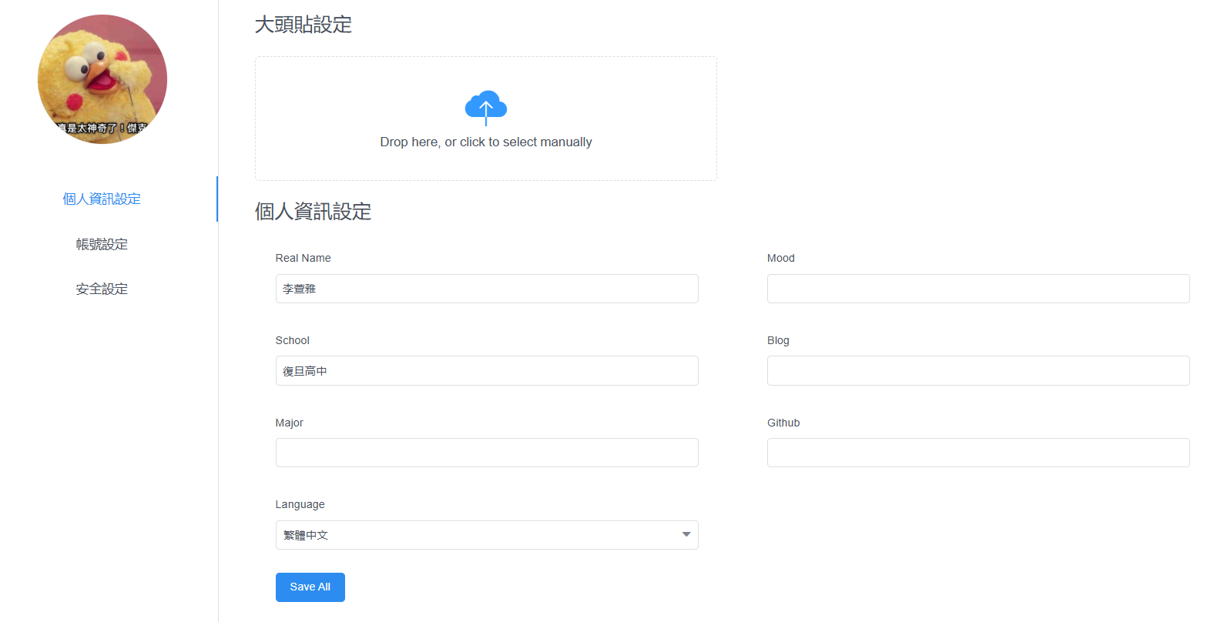
Task: Go to 安全設定 in the sidebar
Action: coord(102,289)
